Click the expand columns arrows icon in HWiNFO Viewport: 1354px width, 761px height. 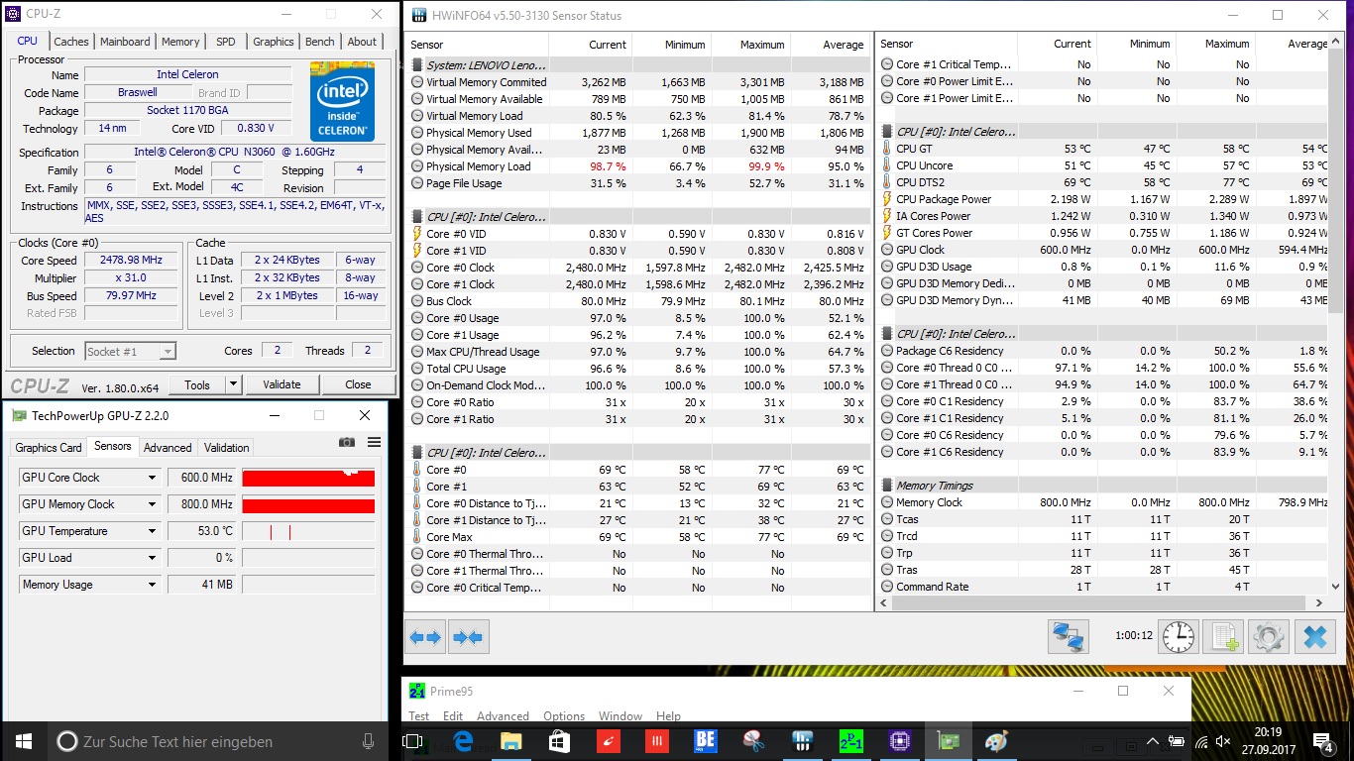(x=425, y=637)
